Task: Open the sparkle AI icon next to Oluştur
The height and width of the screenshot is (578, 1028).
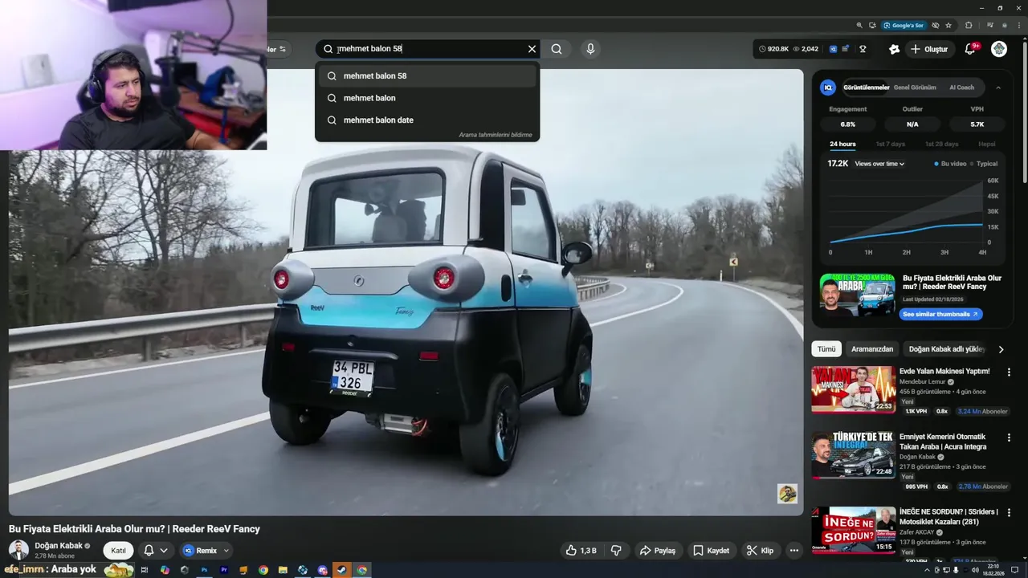Action: pos(894,49)
